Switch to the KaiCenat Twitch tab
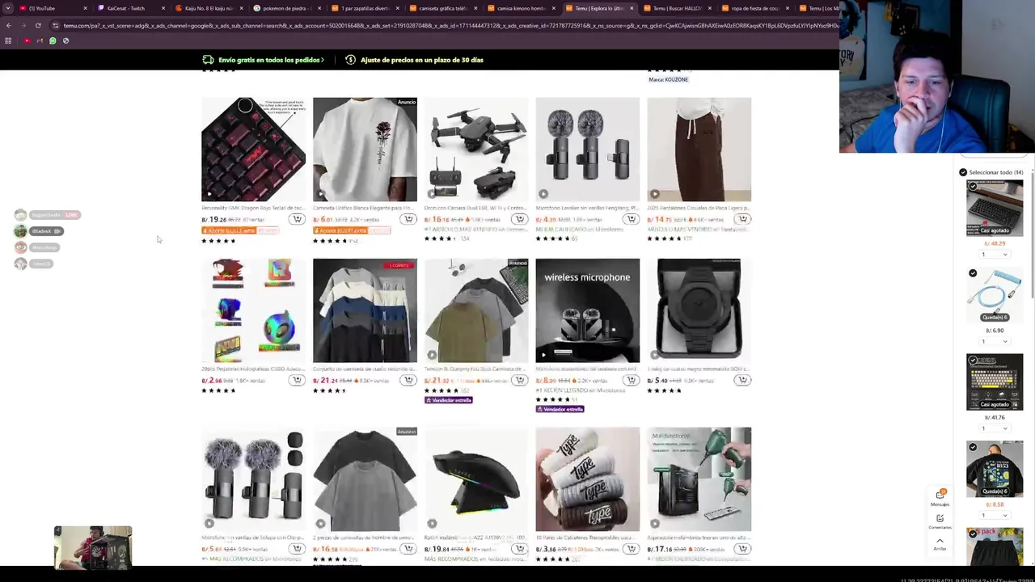Screen dimensions: 1035x582 [x=125, y=8]
